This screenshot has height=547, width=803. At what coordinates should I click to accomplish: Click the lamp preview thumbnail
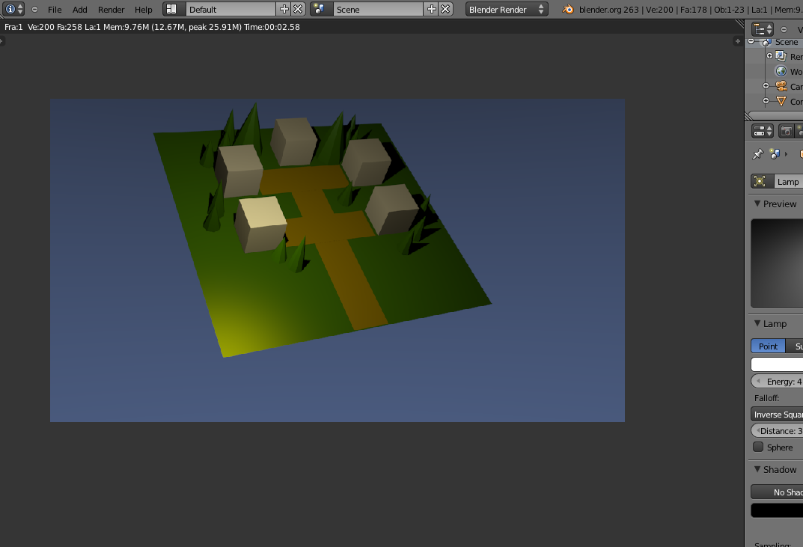click(x=777, y=263)
